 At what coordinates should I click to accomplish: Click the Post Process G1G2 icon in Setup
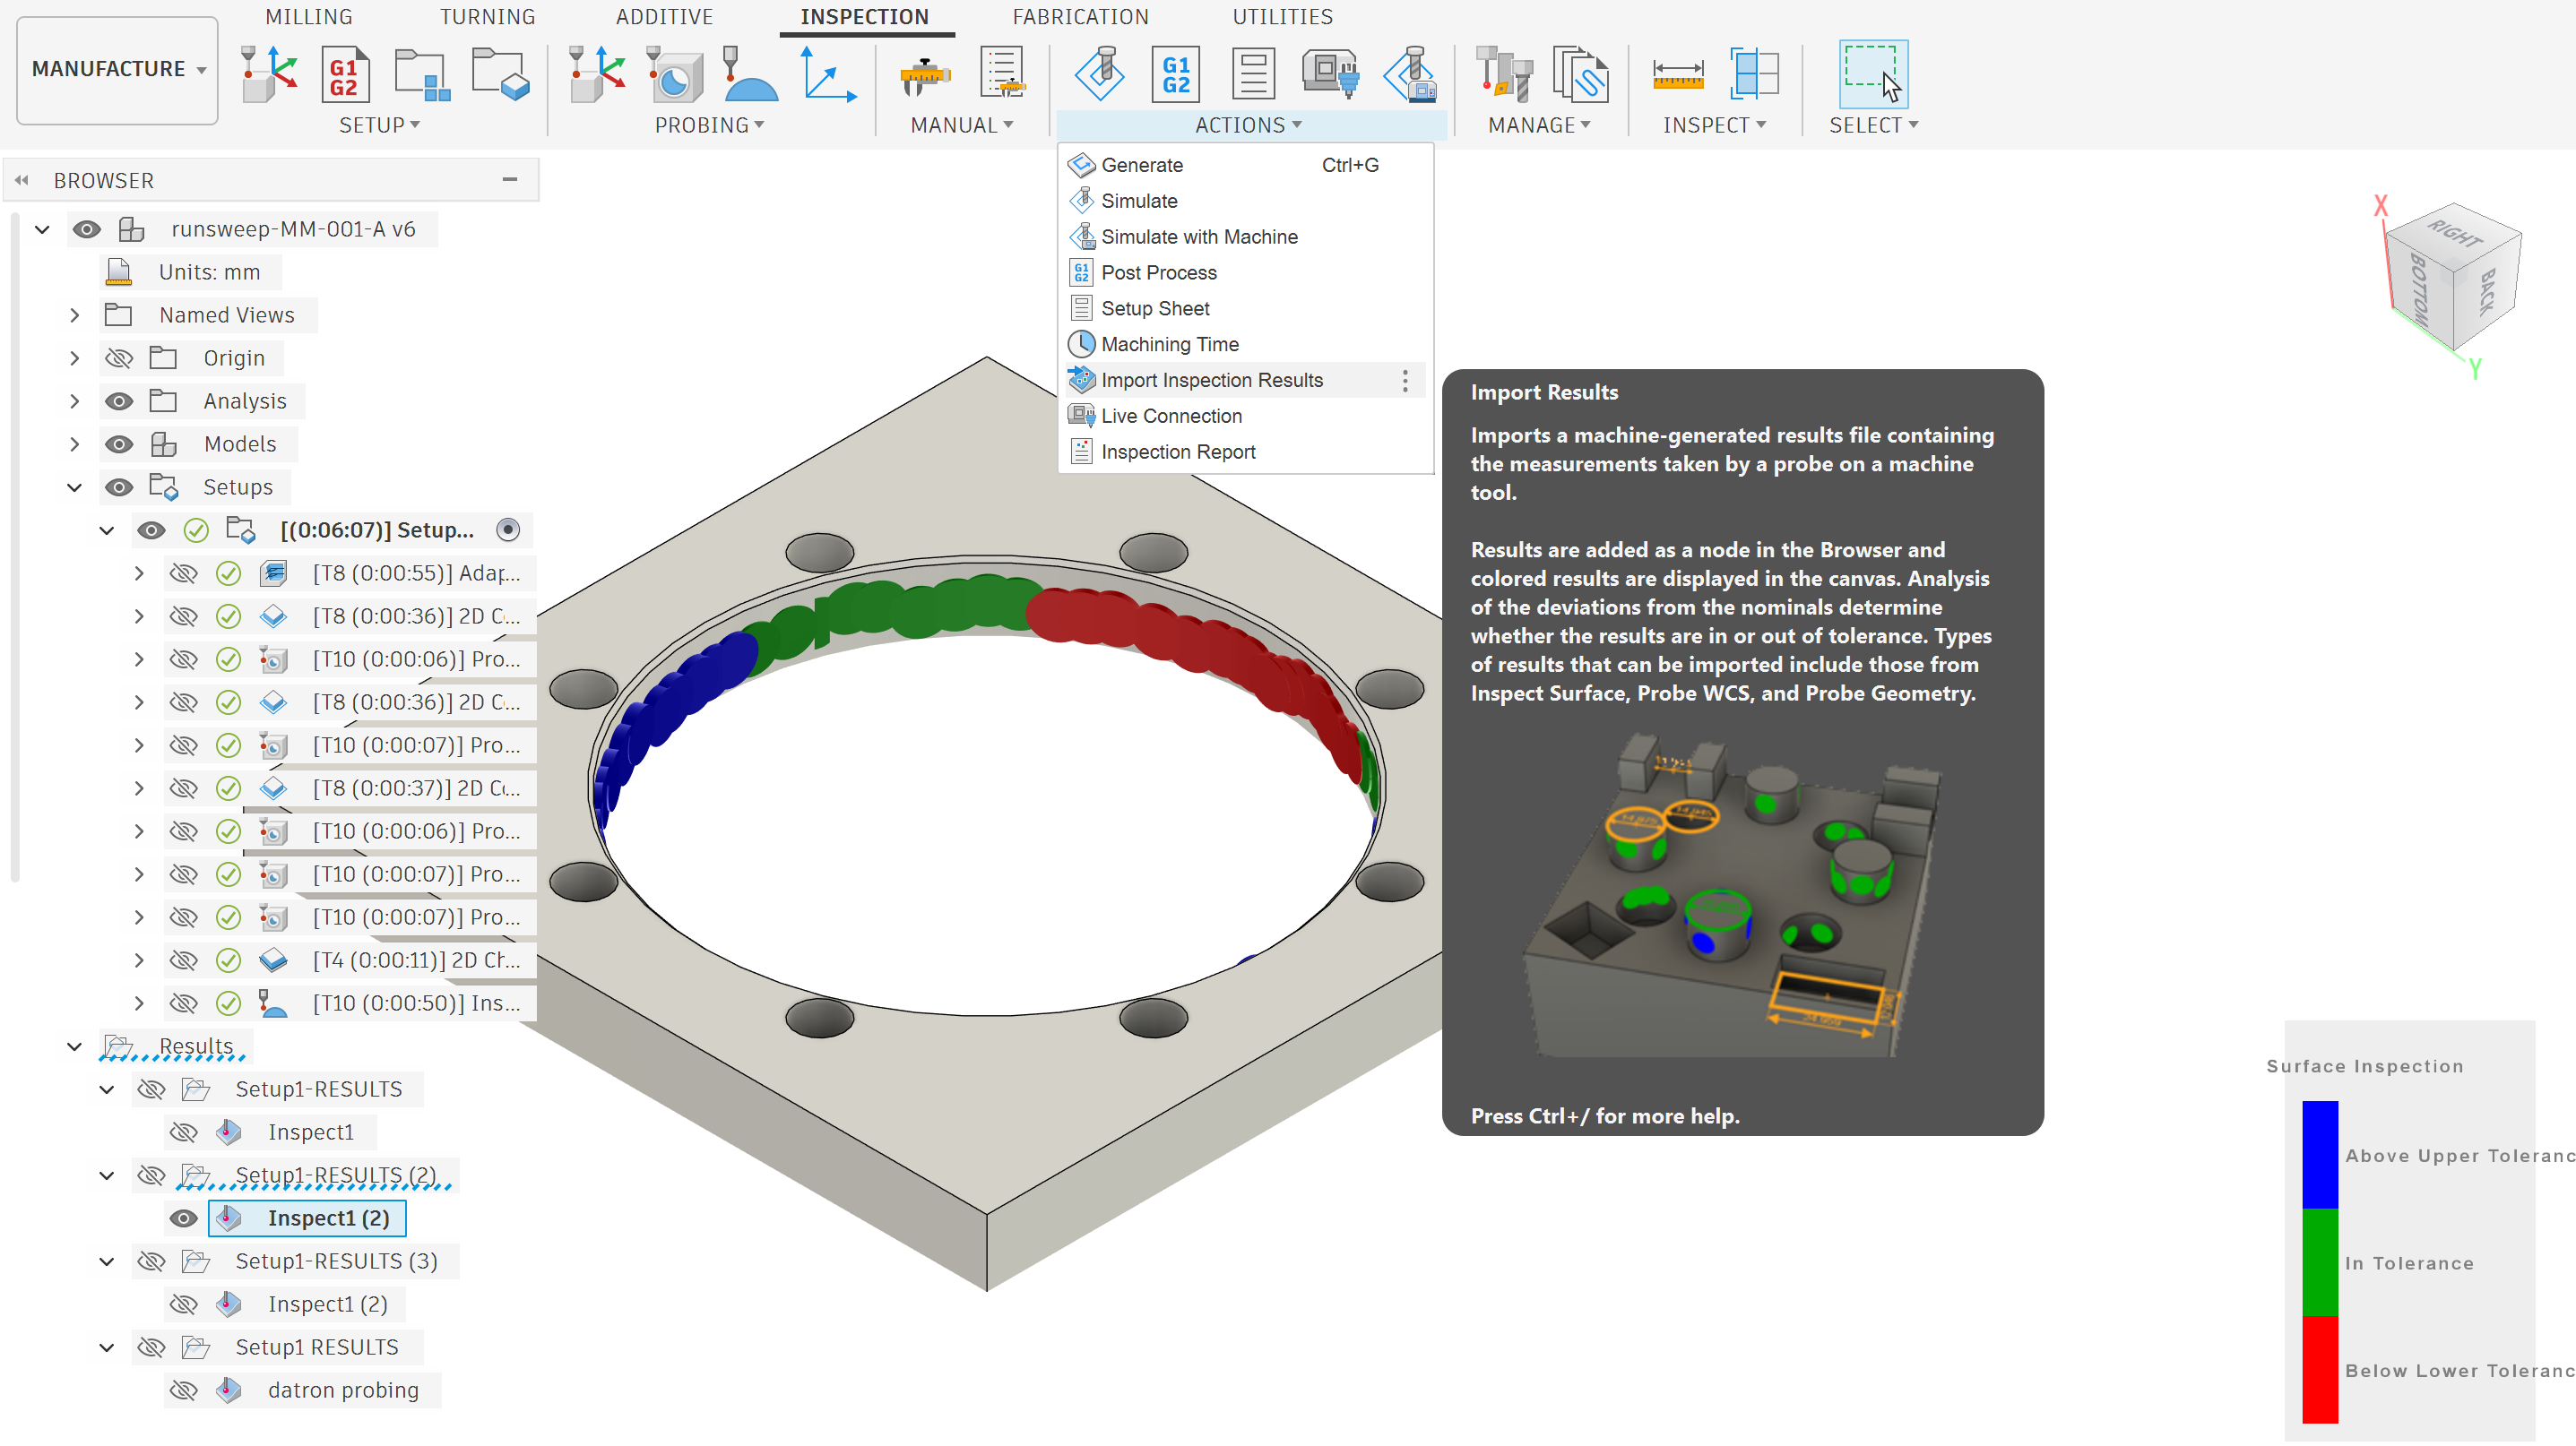[x=343, y=75]
